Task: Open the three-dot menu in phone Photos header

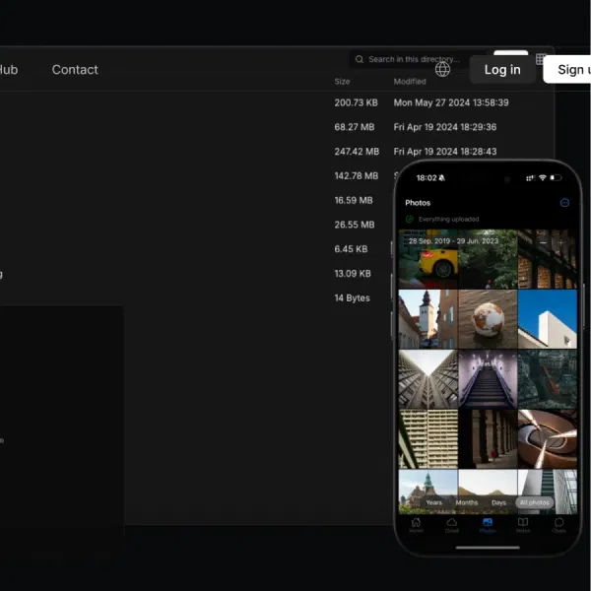Action: click(x=564, y=203)
